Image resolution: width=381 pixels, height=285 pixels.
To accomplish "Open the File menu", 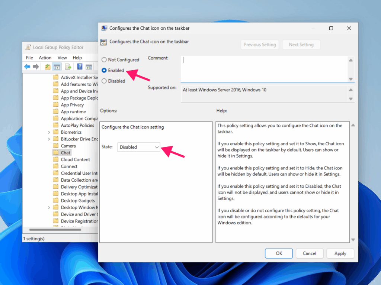I will (29, 58).
